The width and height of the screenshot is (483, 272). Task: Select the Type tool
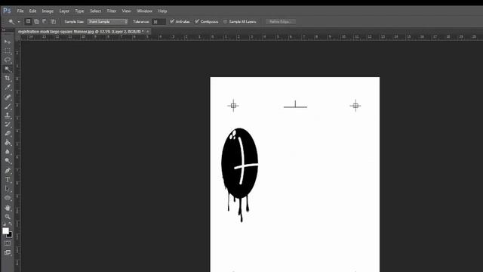pyautogui.click(x=8, y=180)
